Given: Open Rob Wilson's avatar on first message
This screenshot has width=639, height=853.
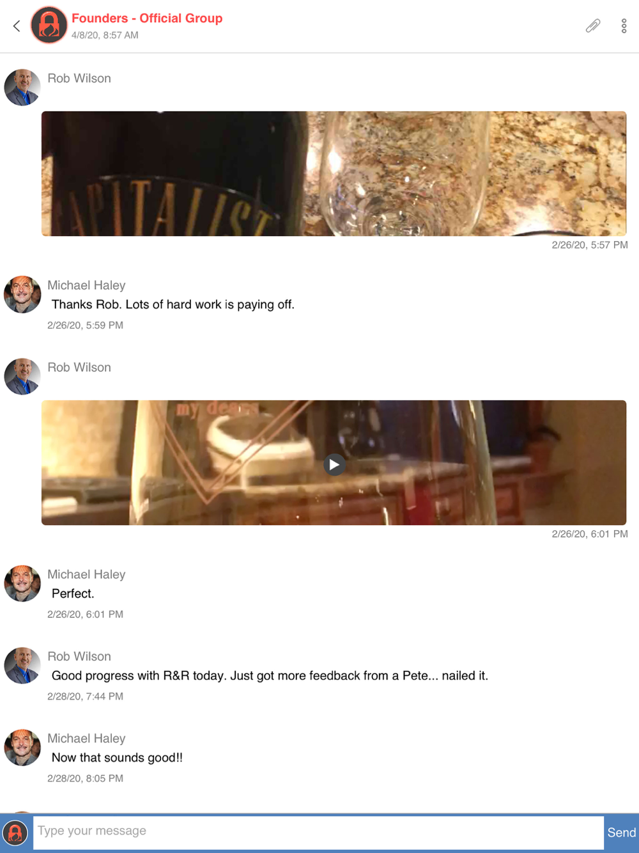Looking at the screenshot, I should click(22, 87).
